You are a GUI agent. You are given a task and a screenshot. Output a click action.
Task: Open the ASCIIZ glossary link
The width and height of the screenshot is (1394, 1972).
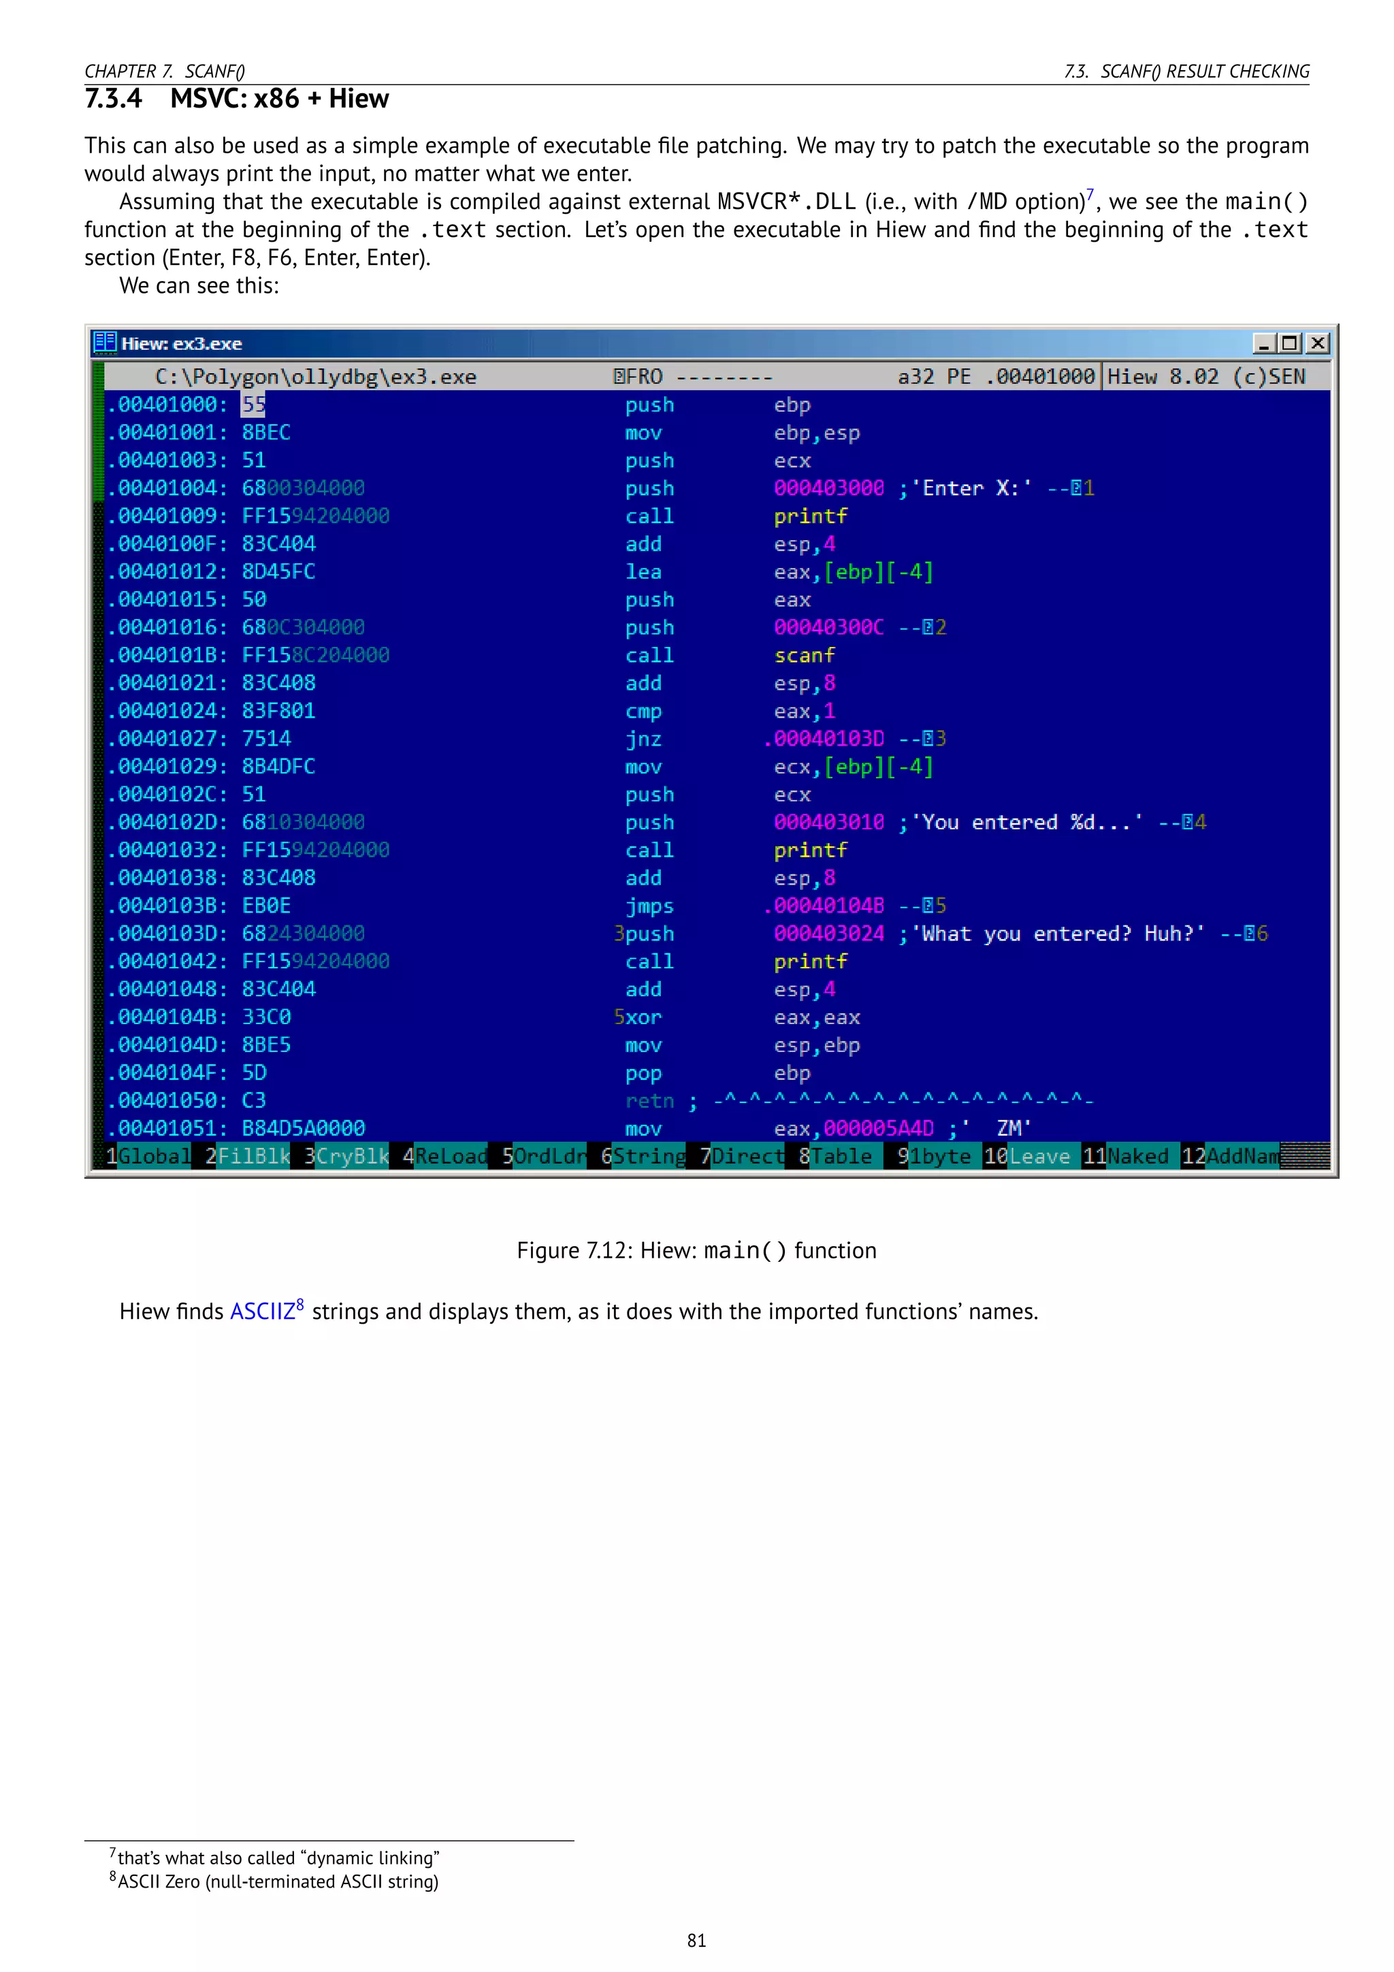click(x=262, y=1311)
